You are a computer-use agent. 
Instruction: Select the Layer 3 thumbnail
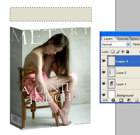[111, 61]
